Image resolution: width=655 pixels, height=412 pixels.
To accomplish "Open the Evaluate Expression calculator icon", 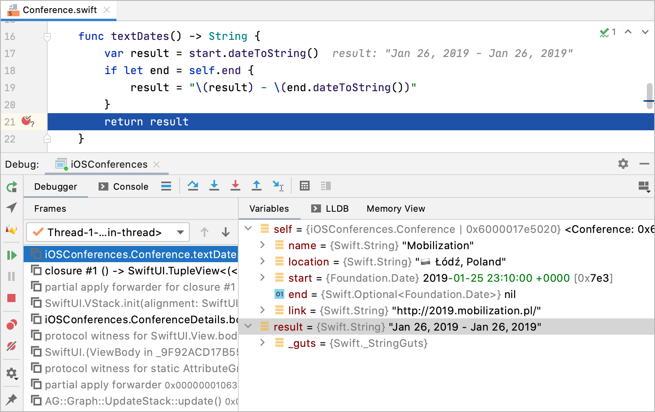I will 305,186.
